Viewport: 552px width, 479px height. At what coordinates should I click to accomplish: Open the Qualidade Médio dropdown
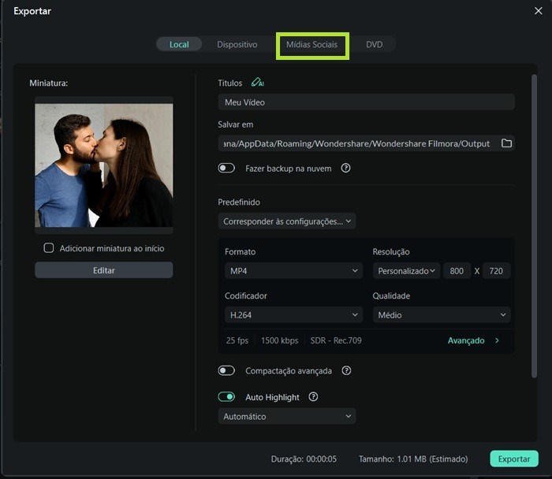441,315
